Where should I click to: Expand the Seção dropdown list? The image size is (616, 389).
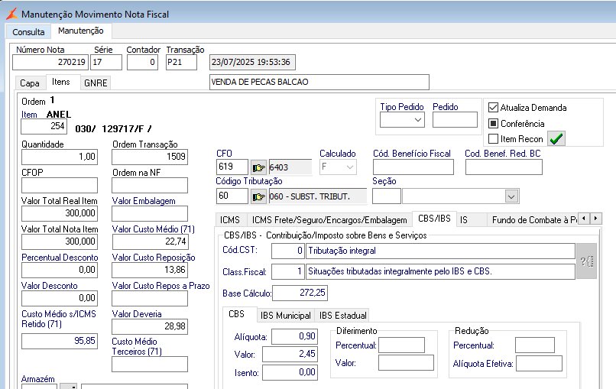tap(511, 196)
